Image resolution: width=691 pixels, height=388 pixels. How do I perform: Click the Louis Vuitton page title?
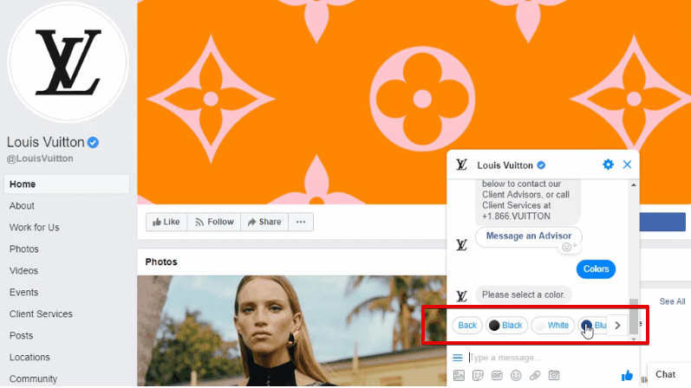pyautogui.click(x=45, y=142)
